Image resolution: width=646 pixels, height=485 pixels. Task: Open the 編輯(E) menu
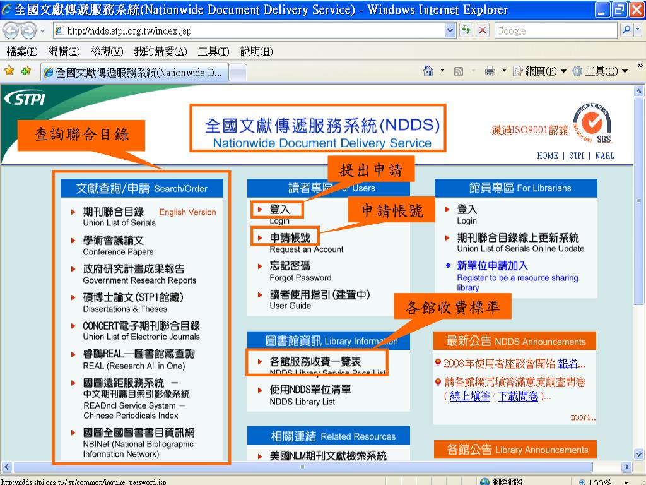pos(64,52)
